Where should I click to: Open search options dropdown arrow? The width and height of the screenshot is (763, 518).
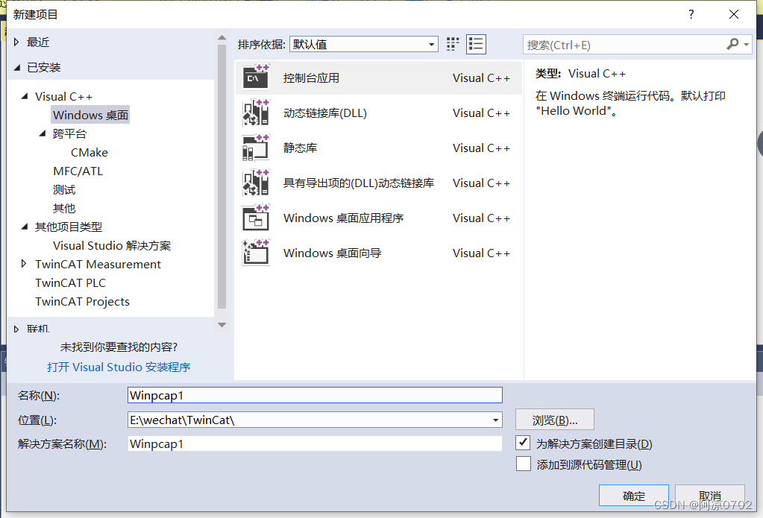(746, 44)
